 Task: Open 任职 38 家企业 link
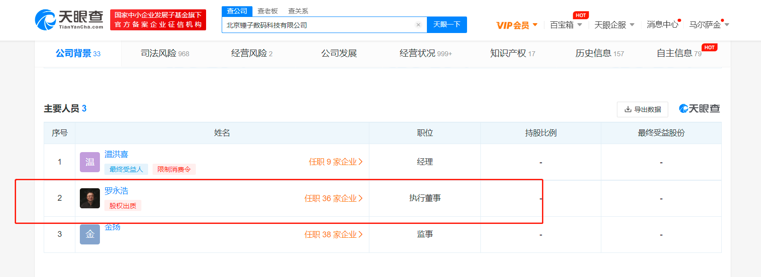334,235
